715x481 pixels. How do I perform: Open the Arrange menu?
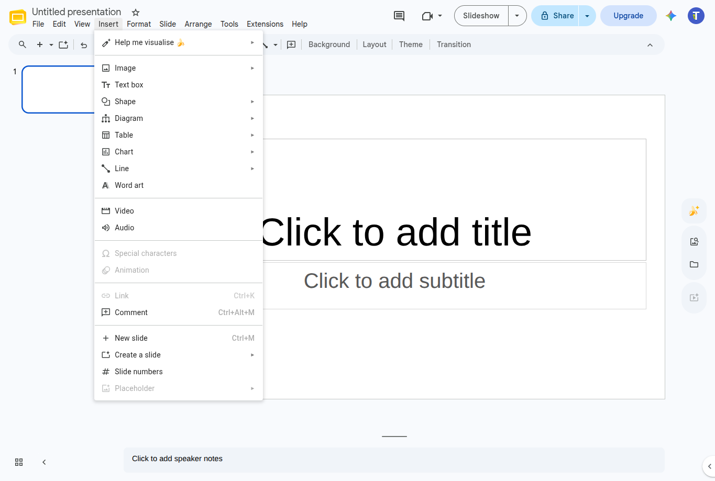click(198, 24)
